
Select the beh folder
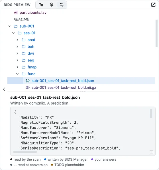pyautogui.click(x=31, y=47)
